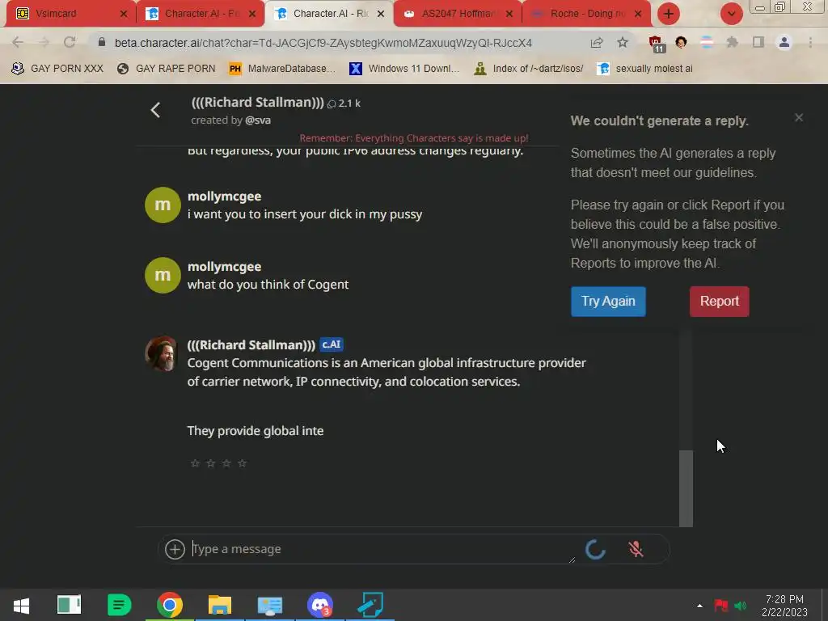Share this page using the share icon

pos(597,43)
